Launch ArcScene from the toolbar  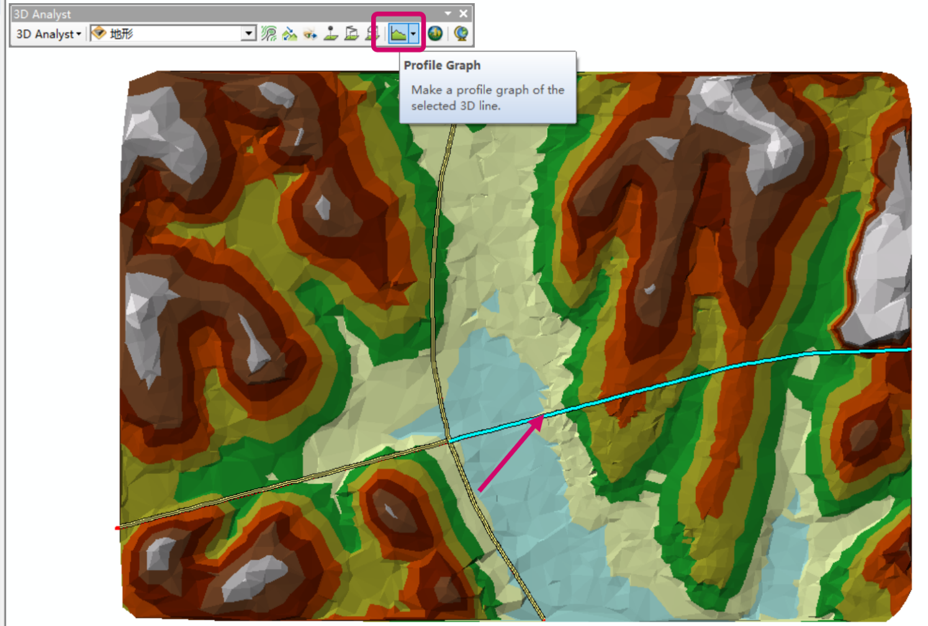(x=435, y=34)
